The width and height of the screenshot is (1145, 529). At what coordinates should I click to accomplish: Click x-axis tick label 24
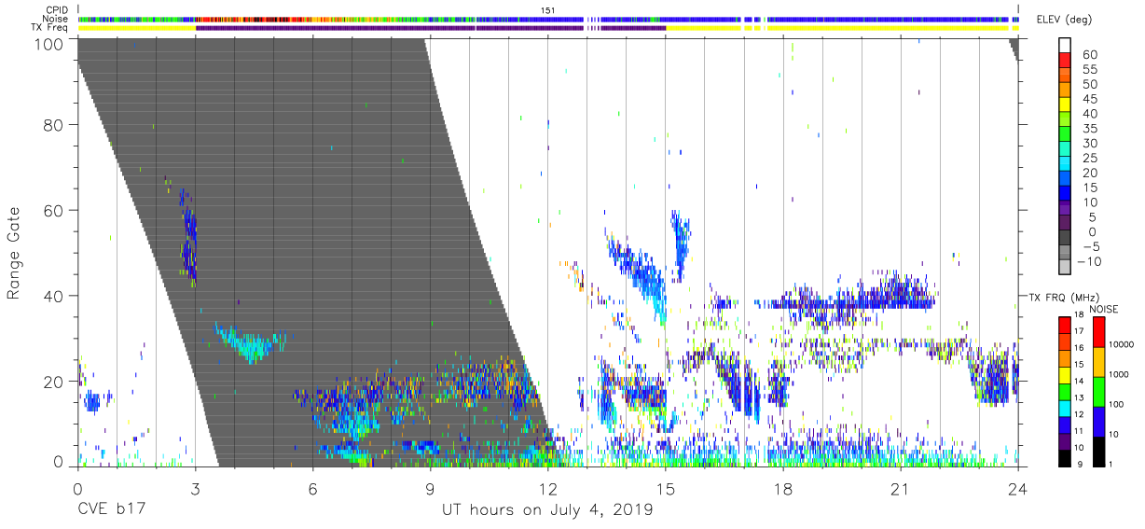(x=1018, y=489)
